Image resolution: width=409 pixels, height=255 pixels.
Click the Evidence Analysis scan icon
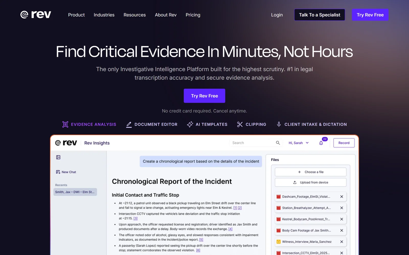(x=65, y=124)
